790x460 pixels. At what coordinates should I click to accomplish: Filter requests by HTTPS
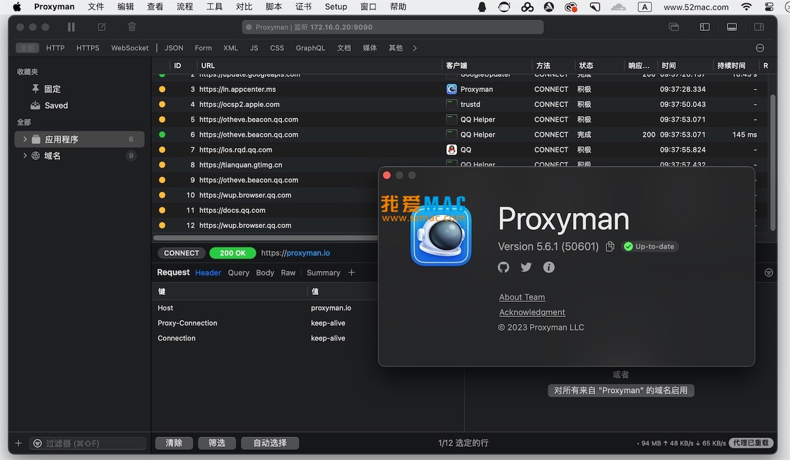click(x=88, y=48)
